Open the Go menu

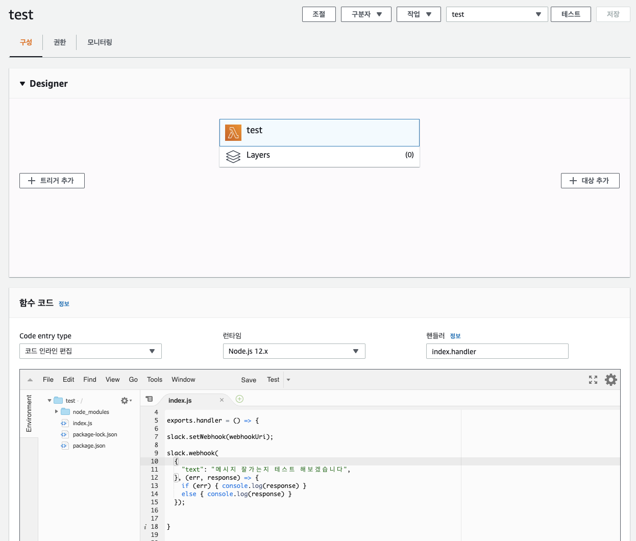click(x=133, y=380)
